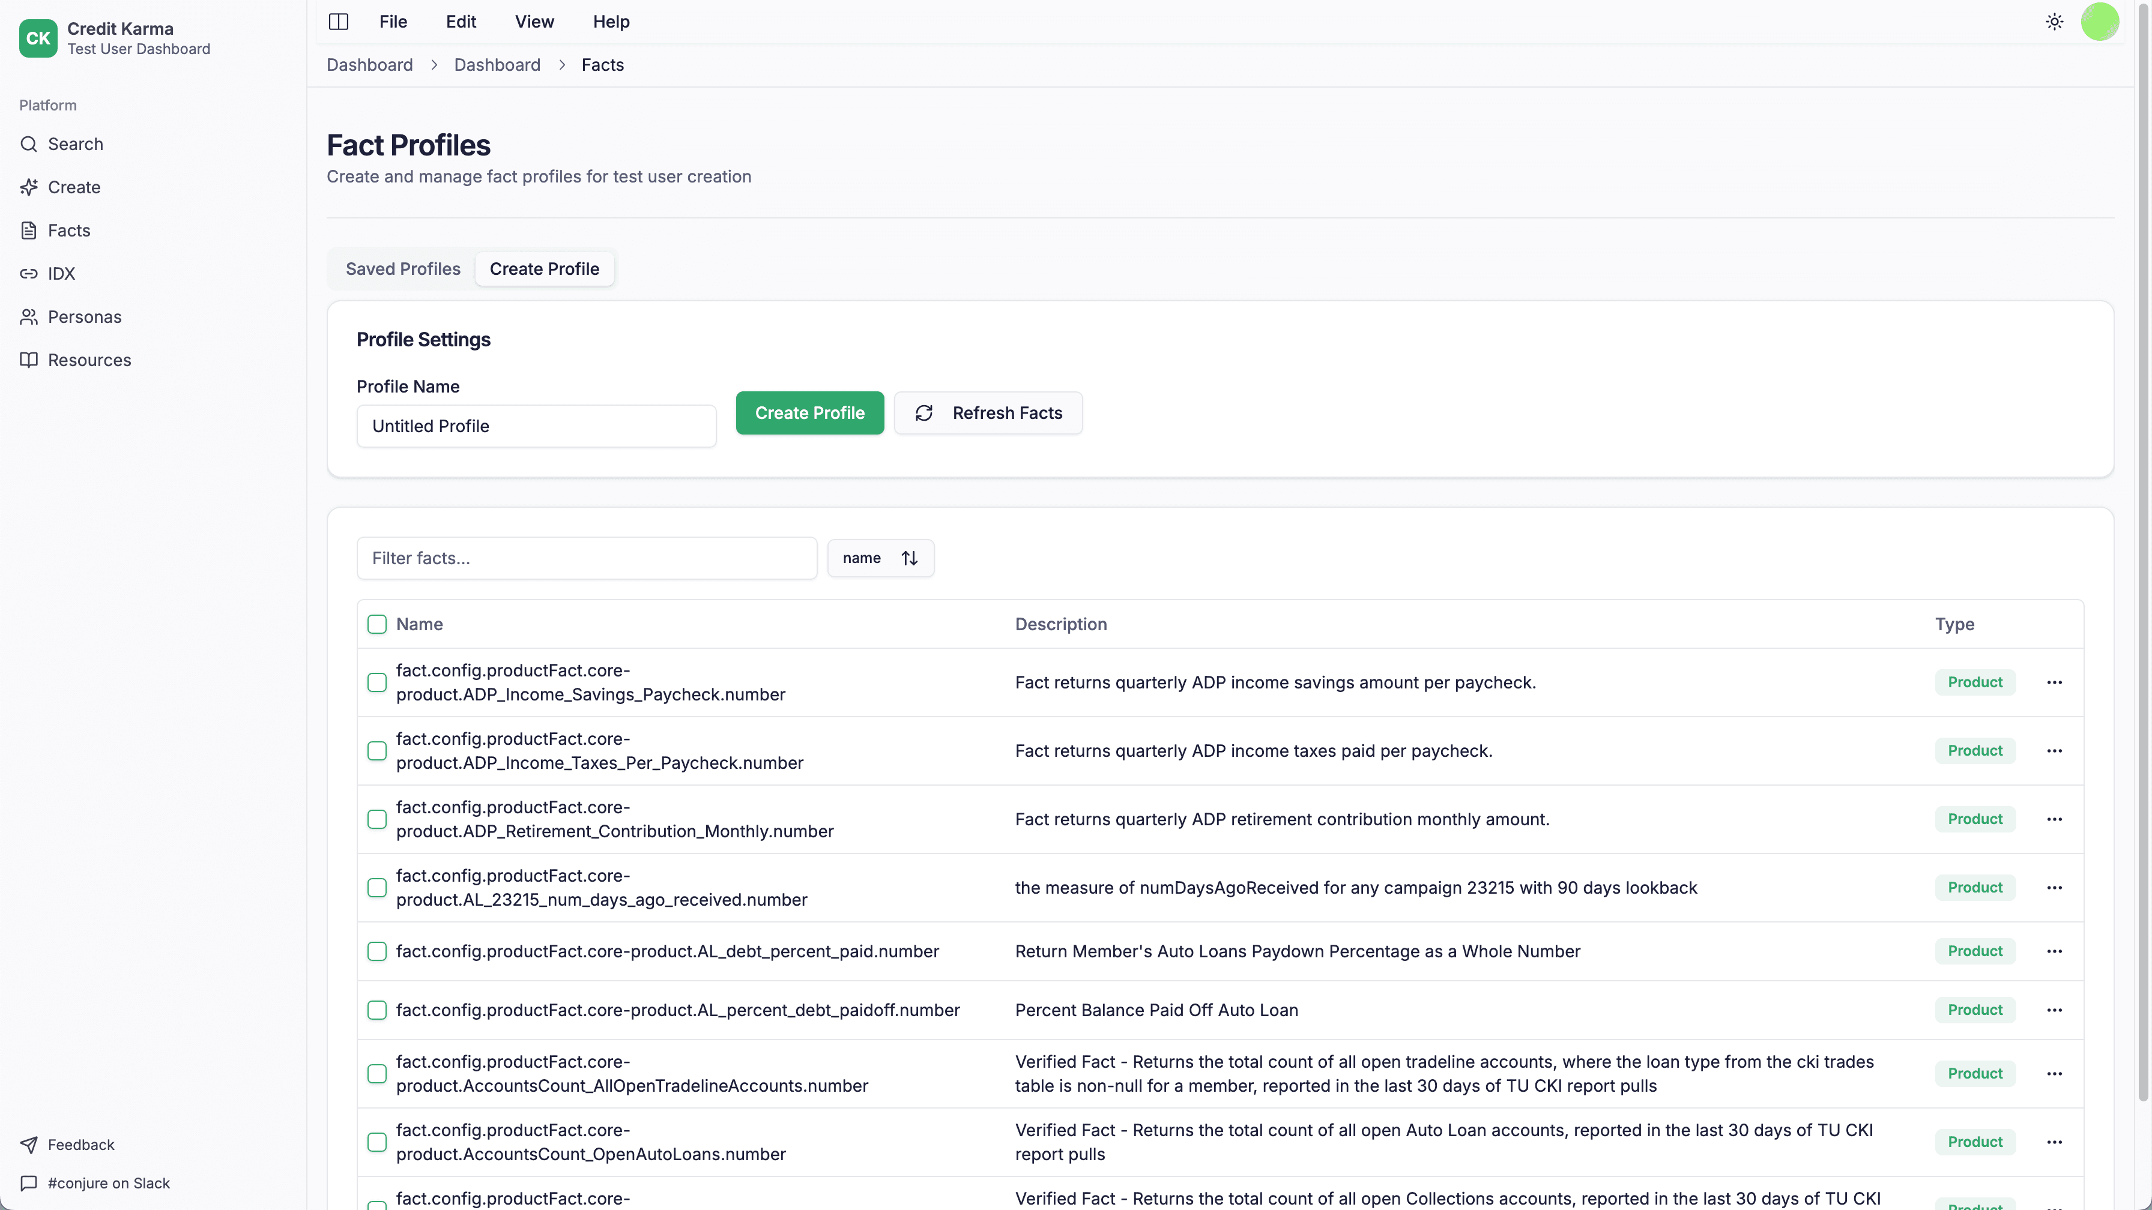Select all facts with the header checkbox
The image size is (2152, 1210).
click(376, 624)
